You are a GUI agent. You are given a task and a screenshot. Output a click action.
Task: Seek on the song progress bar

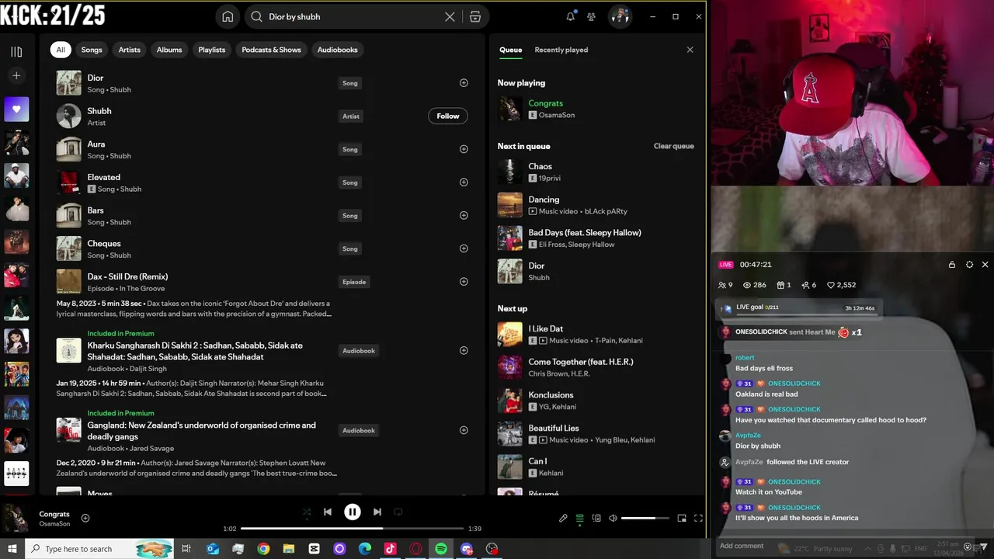(353, 529)
